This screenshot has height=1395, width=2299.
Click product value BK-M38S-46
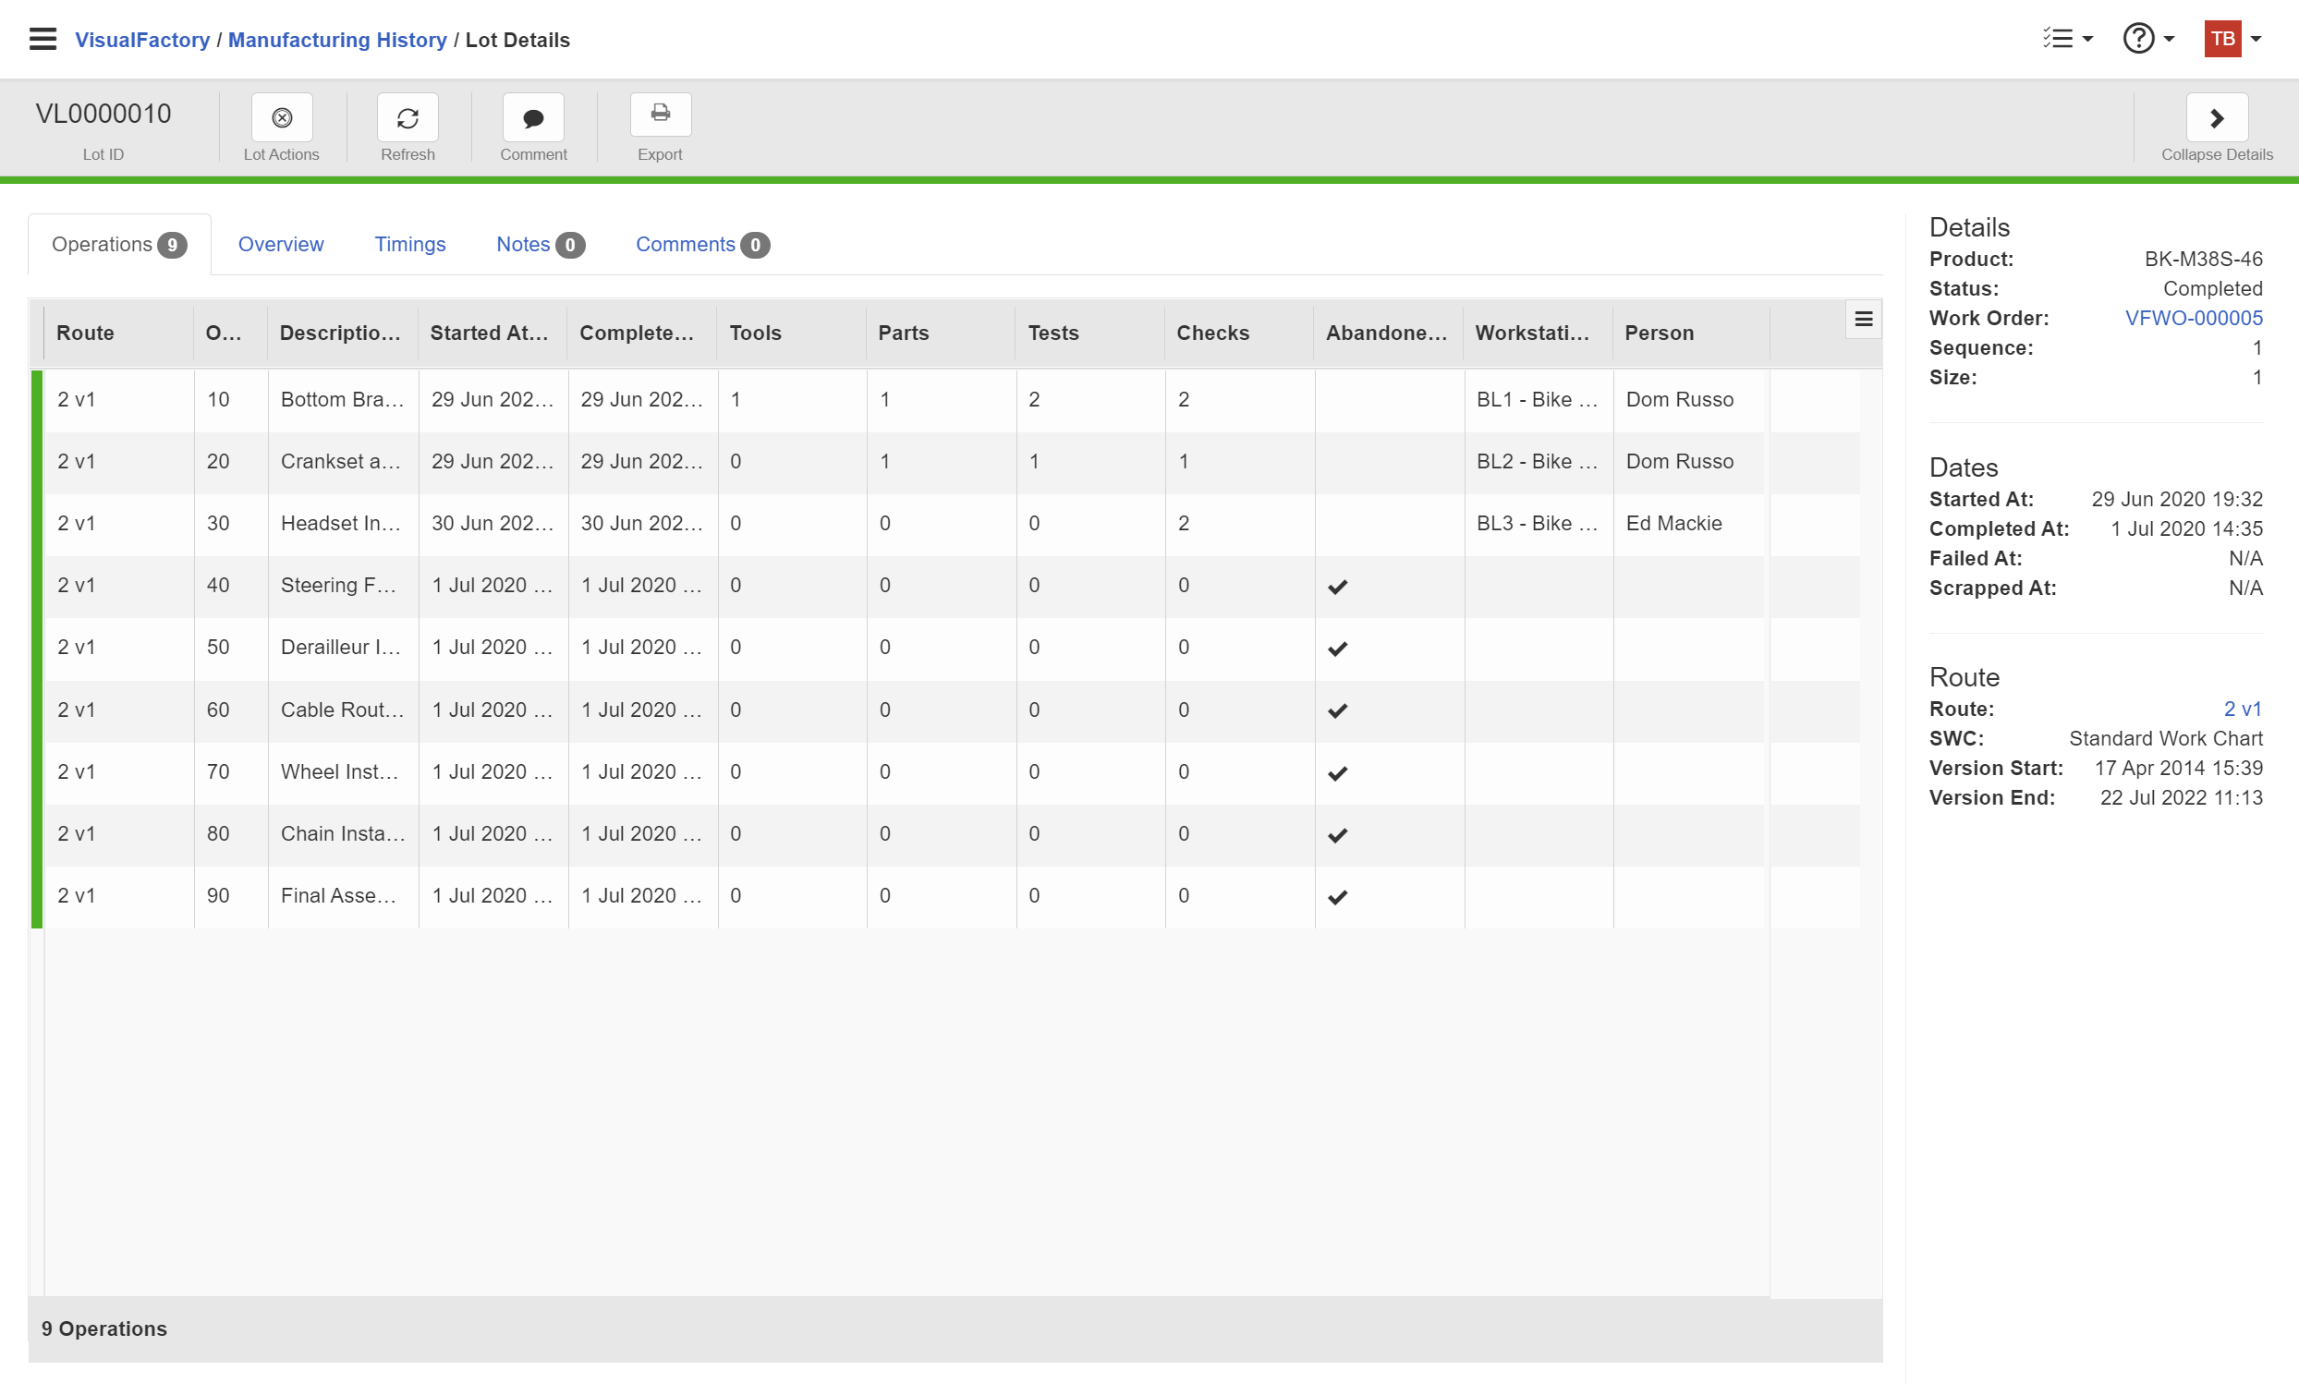coord(2203,260)
